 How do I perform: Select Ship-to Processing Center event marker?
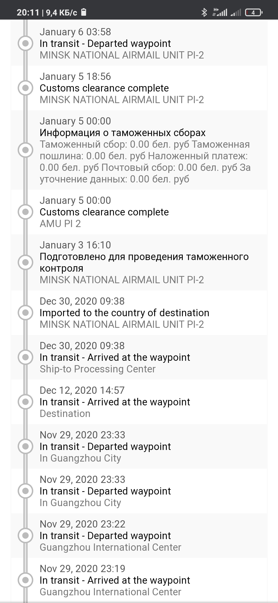pyautogui.click(x=25, y=357)
